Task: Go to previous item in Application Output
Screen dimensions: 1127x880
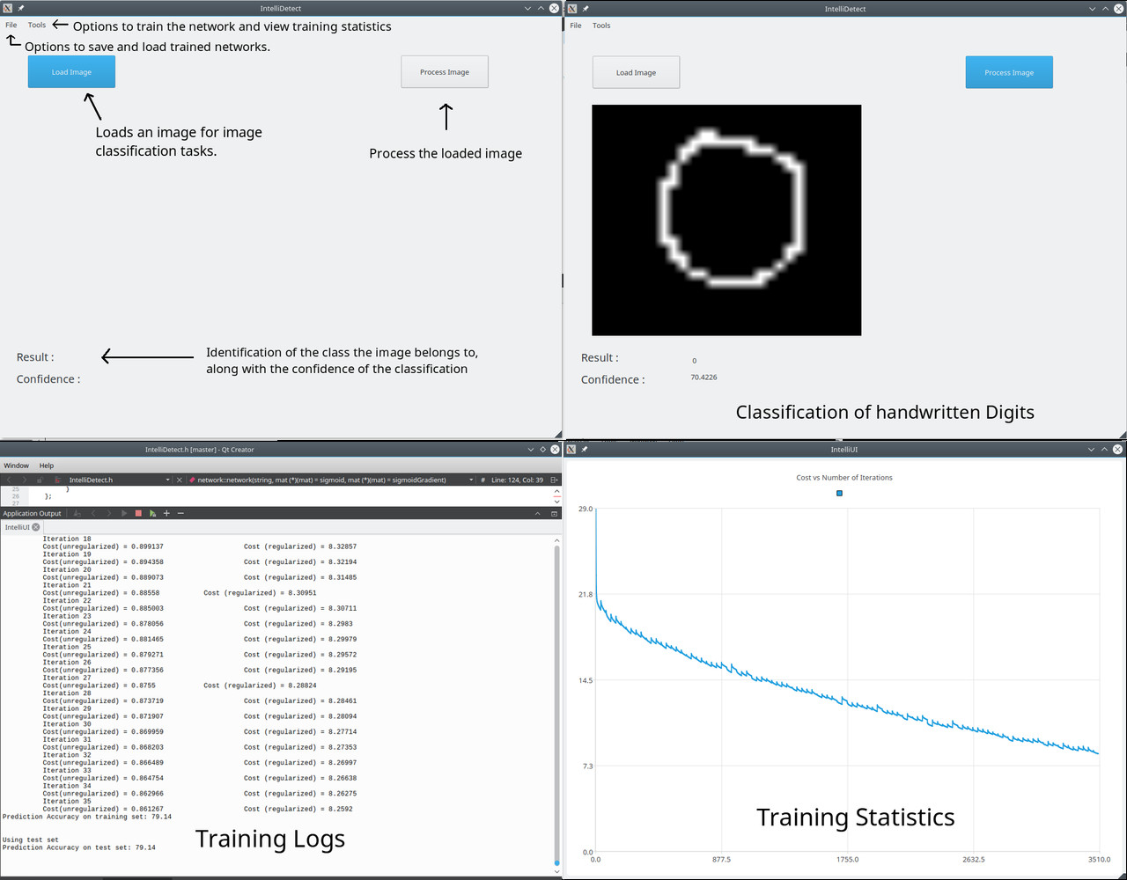Action: 93,513
